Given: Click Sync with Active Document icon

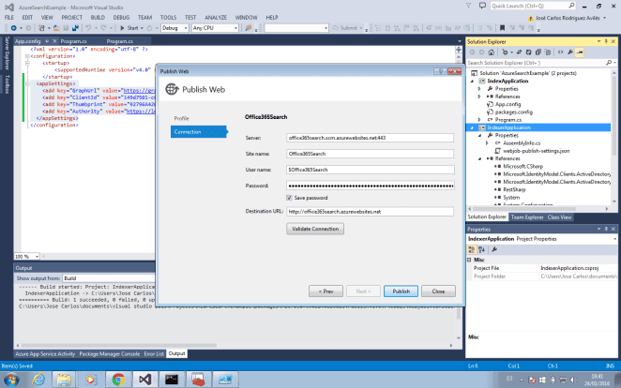Looking at the screenshot, I should pyautogui.click(x=519, y=52).
